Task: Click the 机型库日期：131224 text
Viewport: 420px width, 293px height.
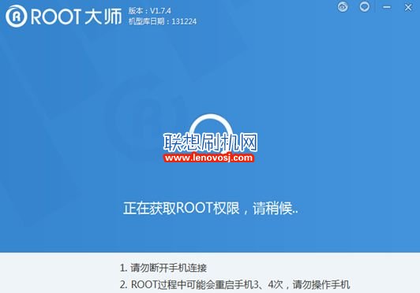Action: pyautogui.click(x=163, y=21)
